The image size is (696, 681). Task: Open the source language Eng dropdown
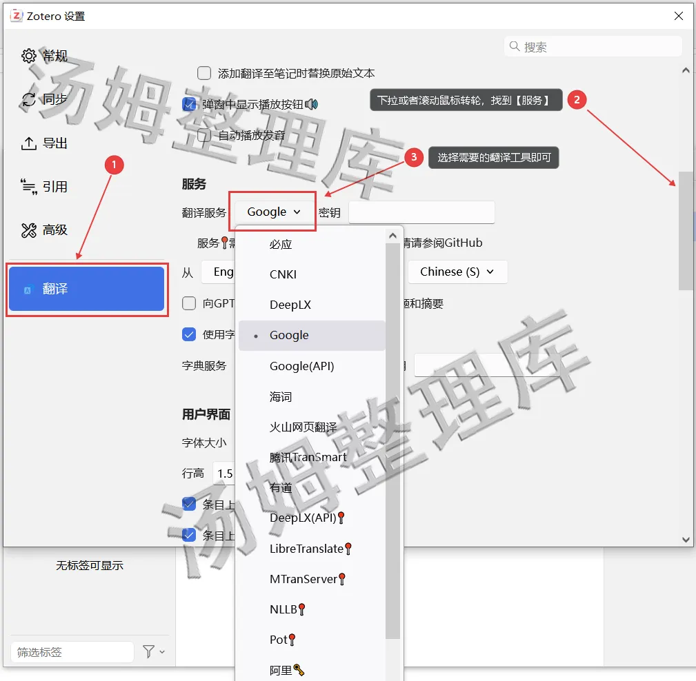218,272
